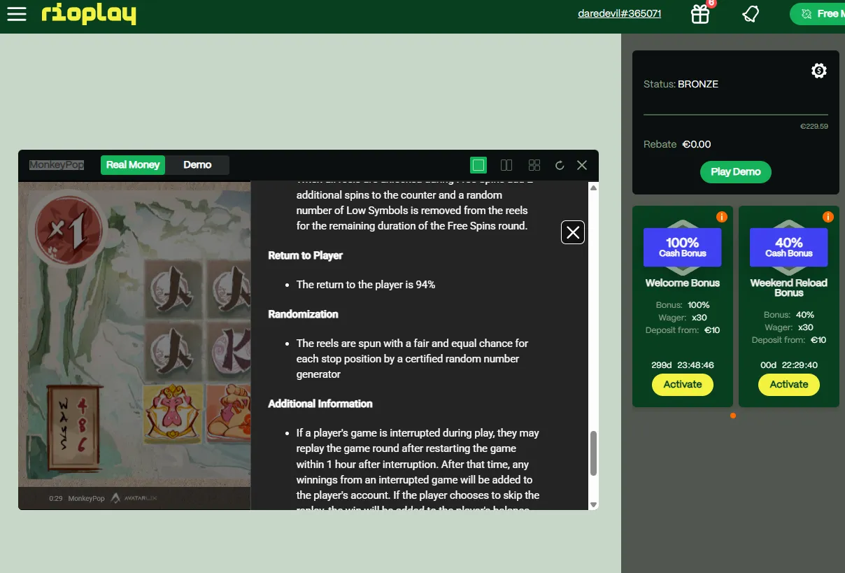Click the rules scrollbar down arrow
Viewport: 845px width, 573px height.
pyautogui.click(x=594, y=504)
